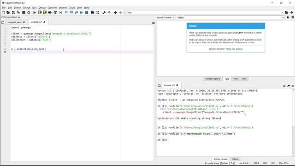Open Help pane options hamburger menu
295x166 pixels.
point(293,18)
